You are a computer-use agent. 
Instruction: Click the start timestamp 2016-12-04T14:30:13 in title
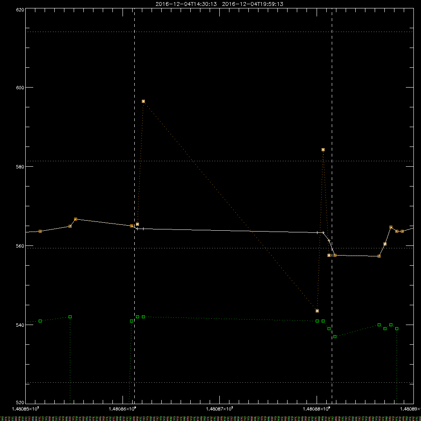[186, 4]
